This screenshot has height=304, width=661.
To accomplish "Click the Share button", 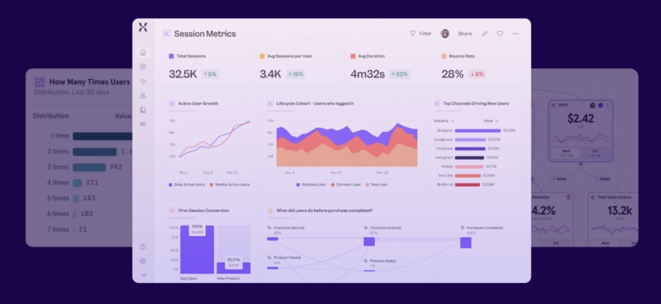I will tap(465, 33).
